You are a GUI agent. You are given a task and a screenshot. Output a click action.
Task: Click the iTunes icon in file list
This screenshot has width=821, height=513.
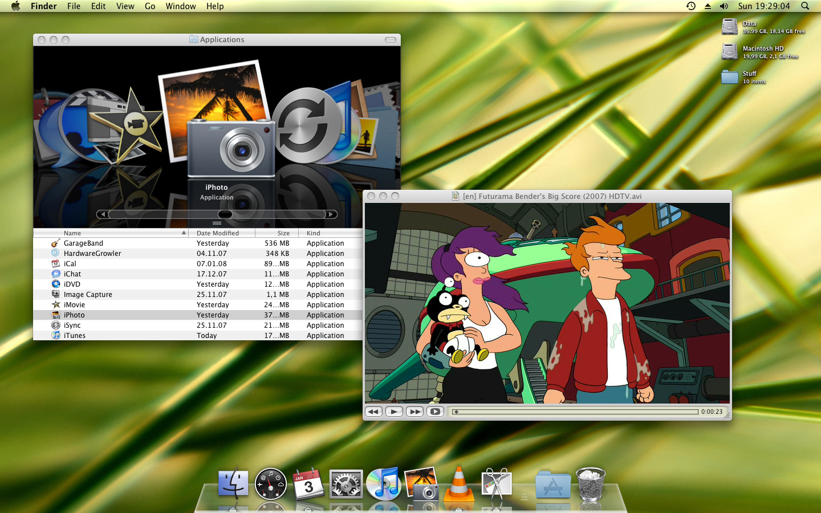pos(55,336)
